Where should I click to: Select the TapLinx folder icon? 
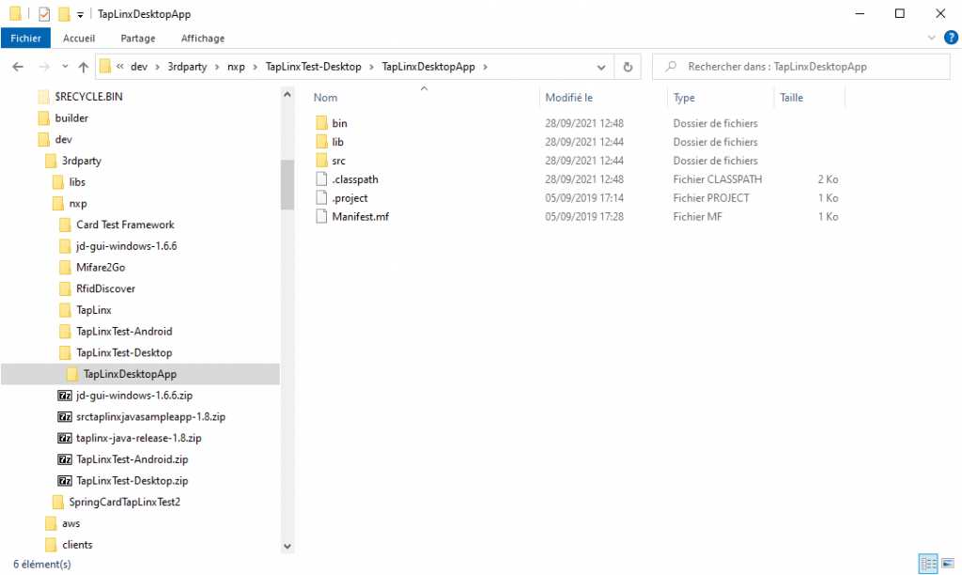pos(65,310)
